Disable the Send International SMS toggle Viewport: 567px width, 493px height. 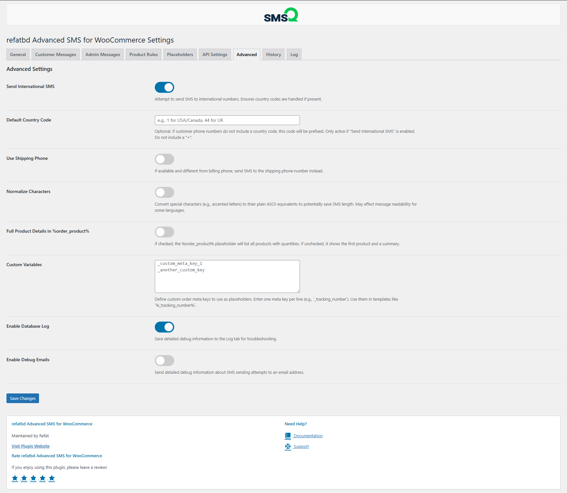tap(164, 87)
